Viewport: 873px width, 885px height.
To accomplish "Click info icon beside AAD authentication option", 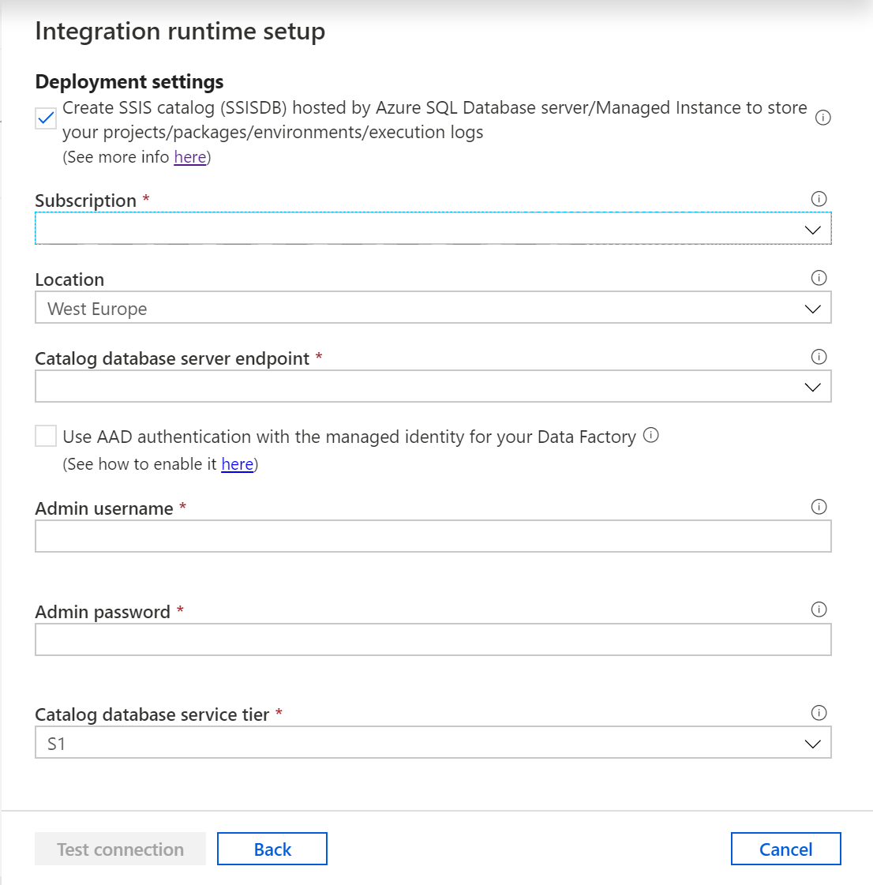I will click(x=651, y=435).
